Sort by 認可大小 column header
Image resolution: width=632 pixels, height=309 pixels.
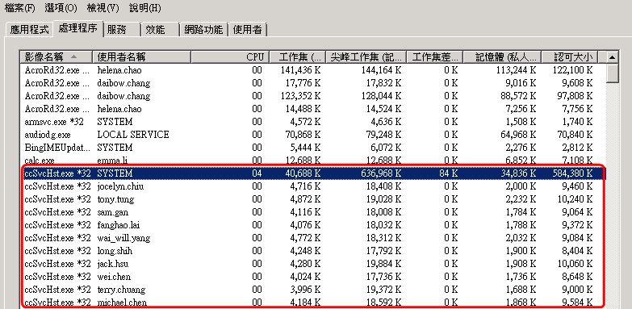click(569, 56)
